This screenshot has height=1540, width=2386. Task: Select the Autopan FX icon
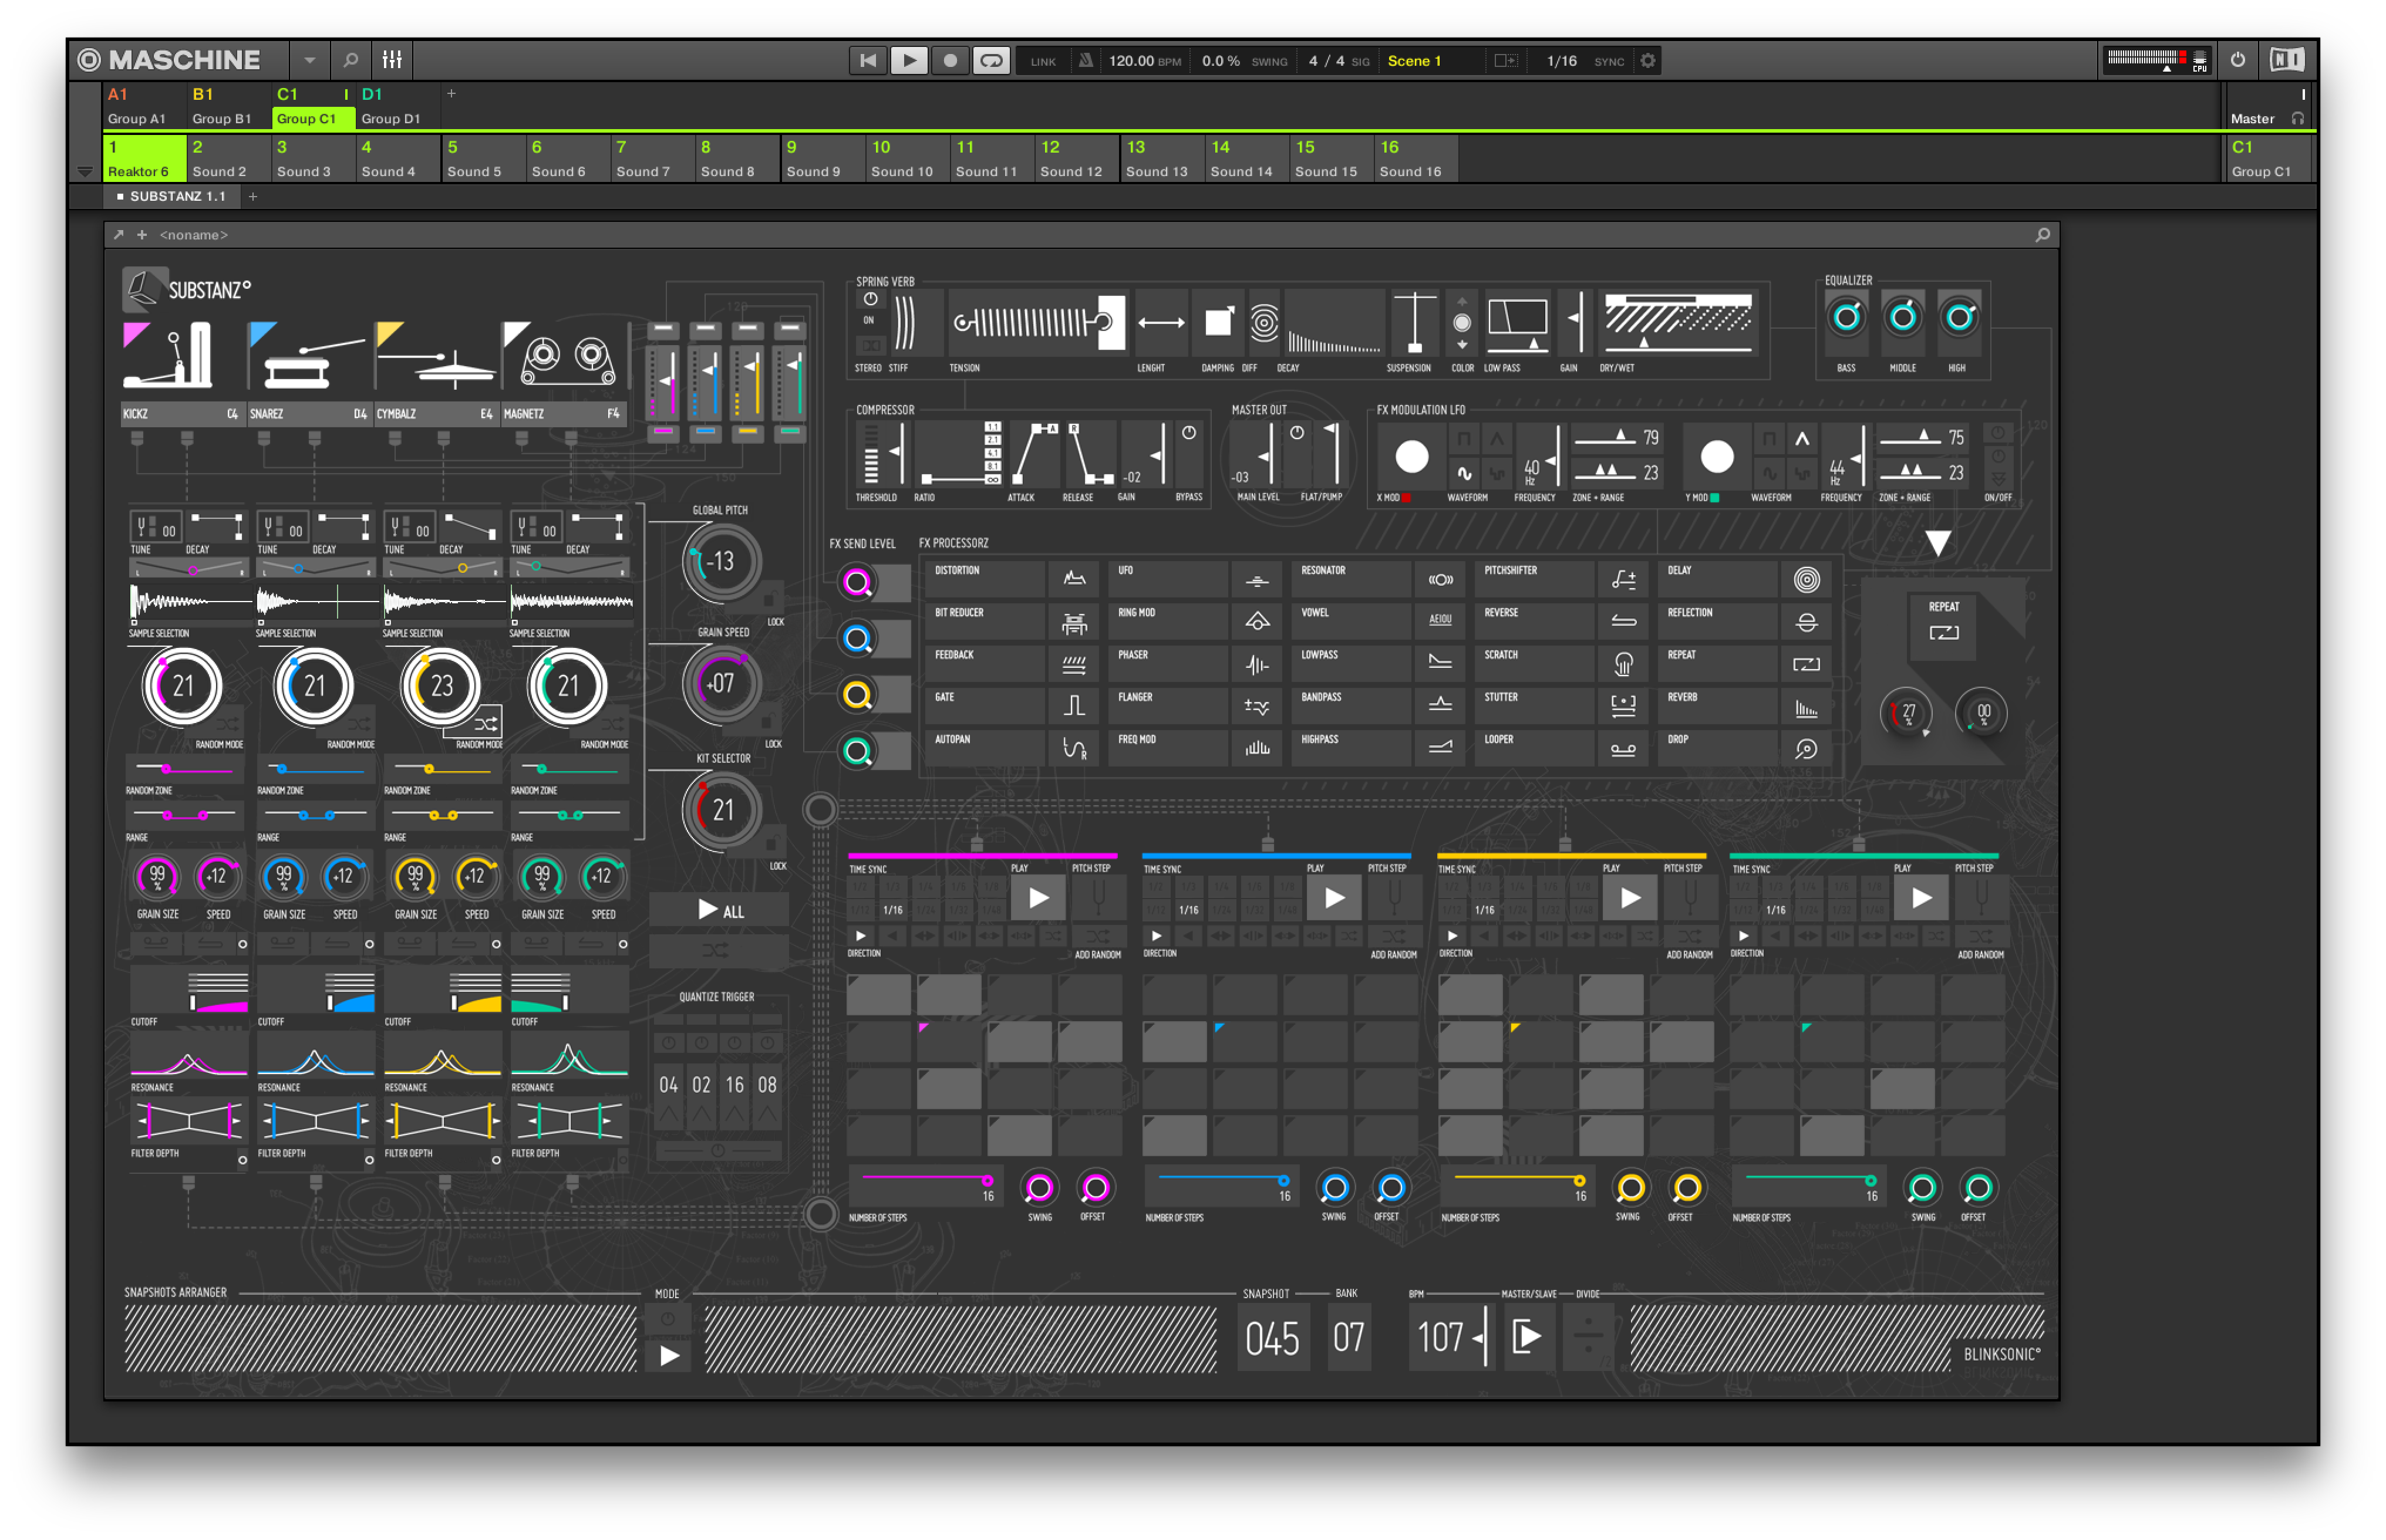(x=1074, y=748)
